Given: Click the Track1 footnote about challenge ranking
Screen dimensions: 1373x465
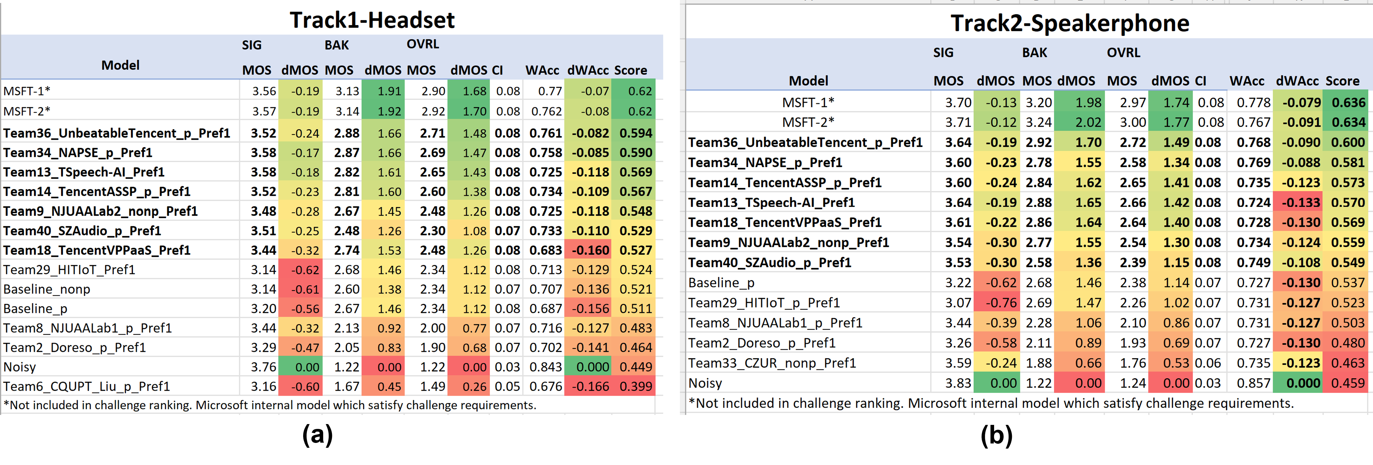Looking at the screenshot, I should click(x=270, y=405).
